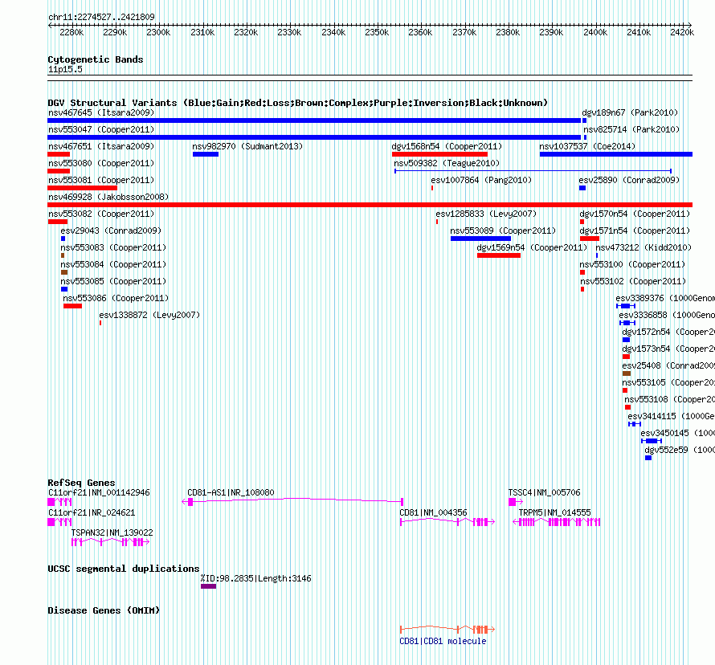Image resolution: width=715 pixels, height=665 pixels.
Task: Select nsv825714 (Park2010) label
Action: tap(631, 129)
